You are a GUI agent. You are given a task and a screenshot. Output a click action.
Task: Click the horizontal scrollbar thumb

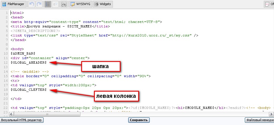(47, 114)
